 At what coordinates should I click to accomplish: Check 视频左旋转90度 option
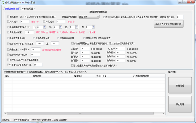click(x=34, y=38)
